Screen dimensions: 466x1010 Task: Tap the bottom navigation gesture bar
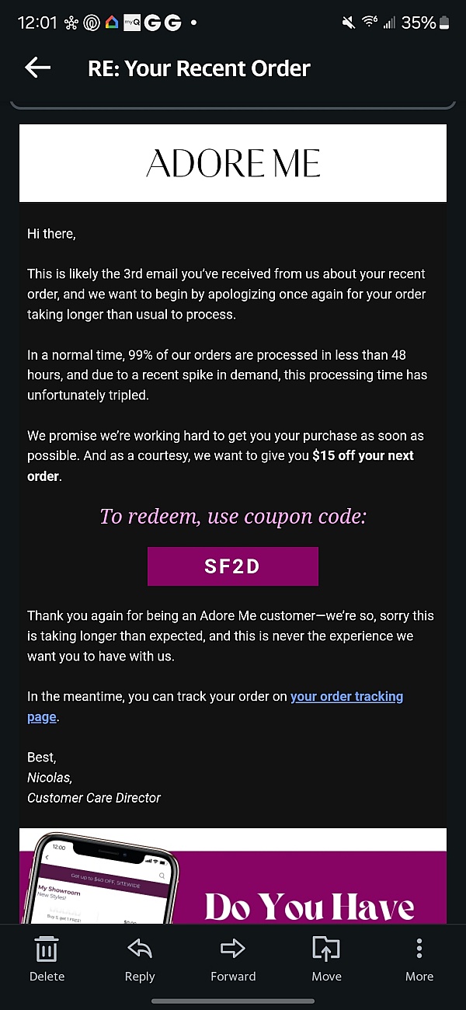click(x=233, y=1001)
